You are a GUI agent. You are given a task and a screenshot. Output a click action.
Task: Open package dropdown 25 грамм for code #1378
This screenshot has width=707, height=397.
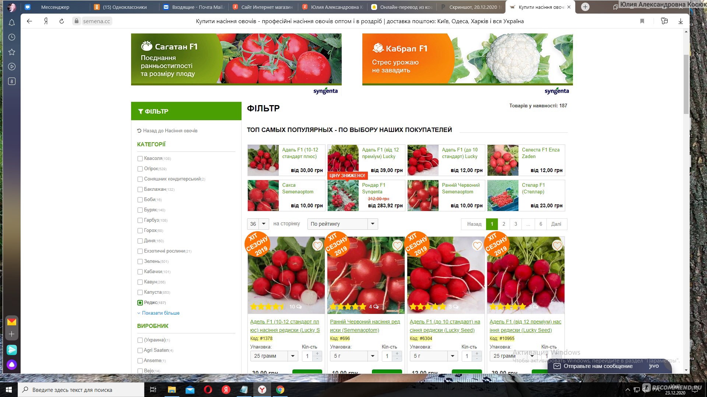274,356
